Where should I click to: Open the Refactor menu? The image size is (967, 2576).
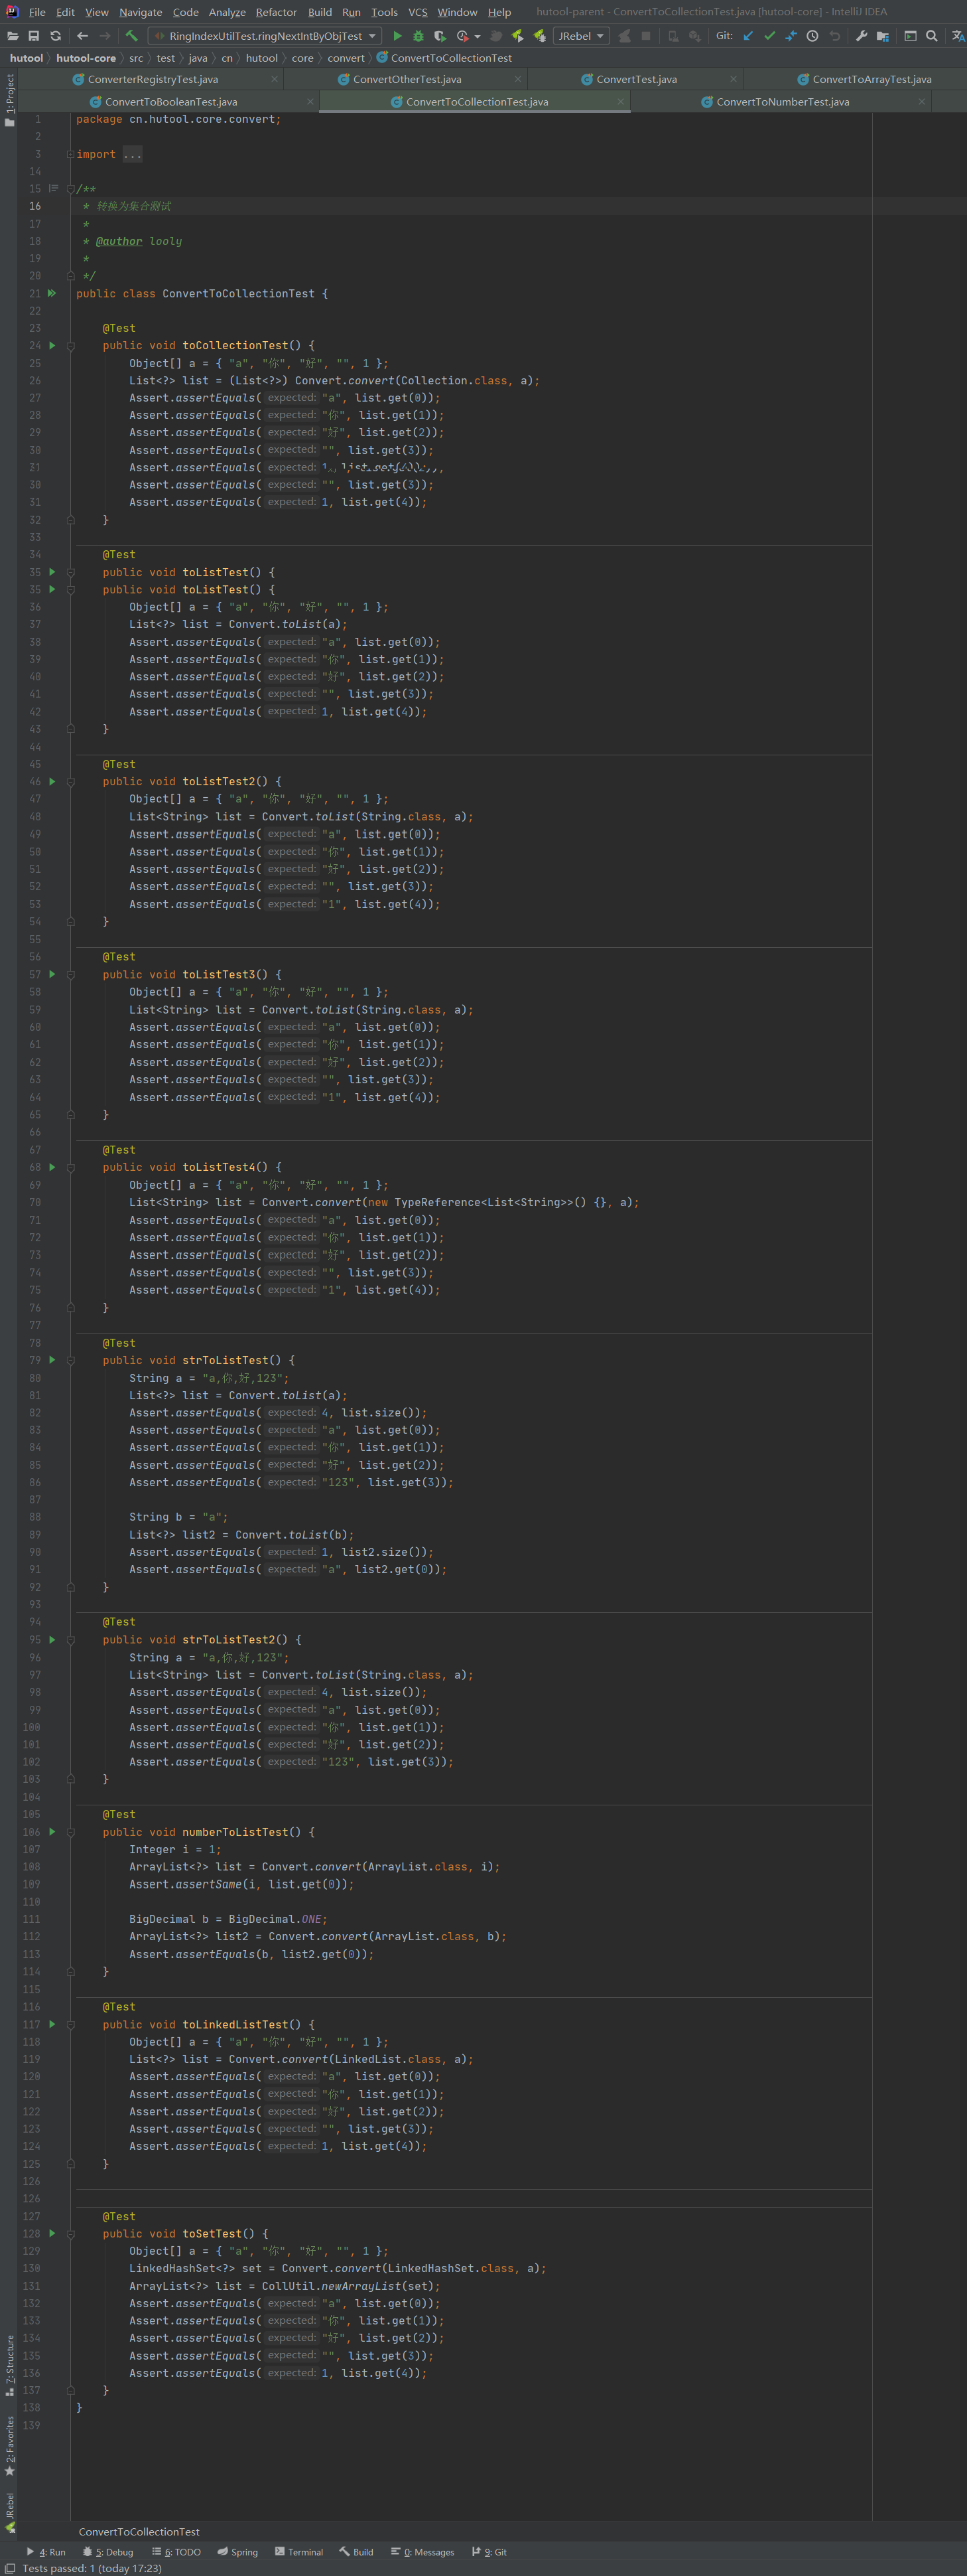[276, 12]
